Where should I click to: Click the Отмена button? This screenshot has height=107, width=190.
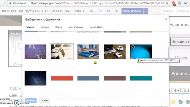45,100
